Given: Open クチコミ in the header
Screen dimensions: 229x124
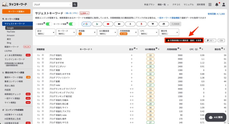Looking at the screenshot, I should pos(176,5).
